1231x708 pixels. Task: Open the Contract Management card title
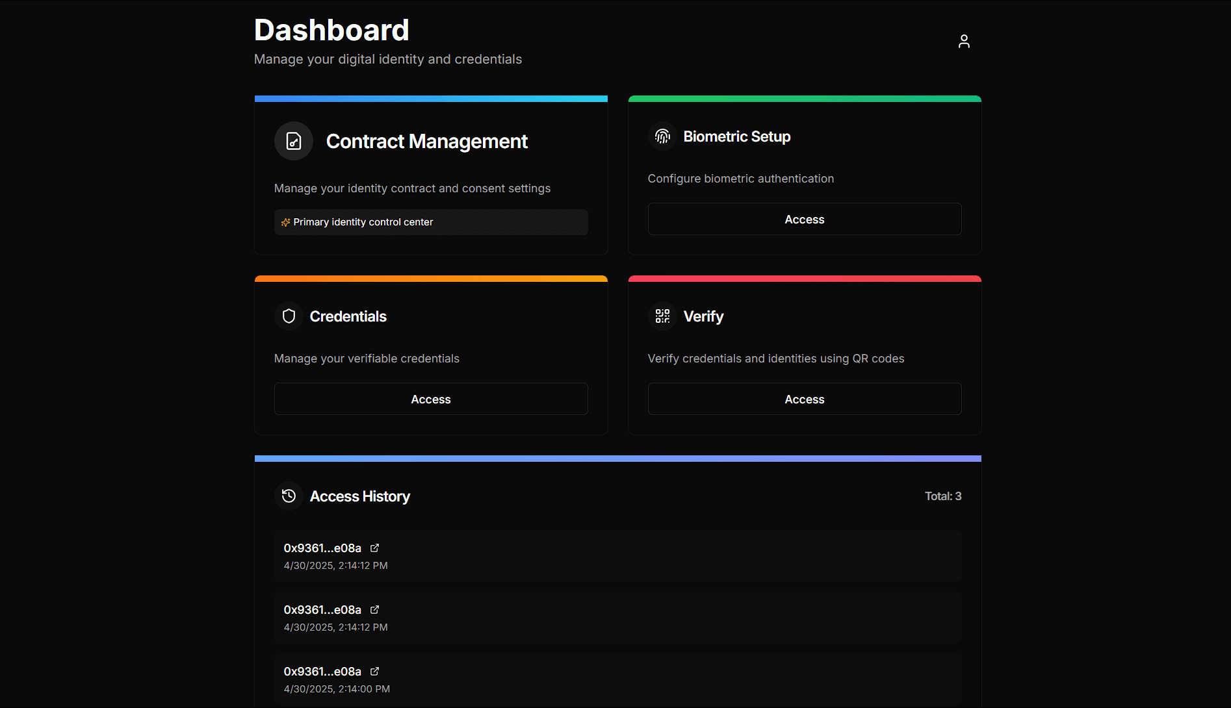tap(426, 142)
